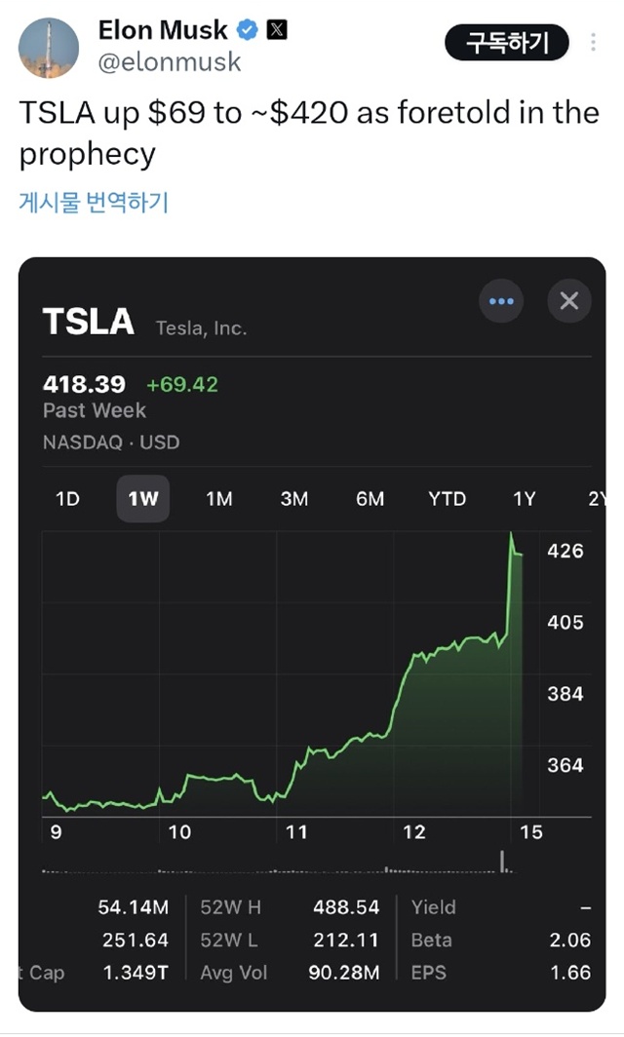Click the 구독하기 subscribe button
The image size is (624, 1037).
(x=506, y=43)
